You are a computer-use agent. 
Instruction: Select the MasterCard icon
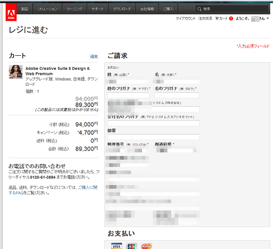coord(147,246)
